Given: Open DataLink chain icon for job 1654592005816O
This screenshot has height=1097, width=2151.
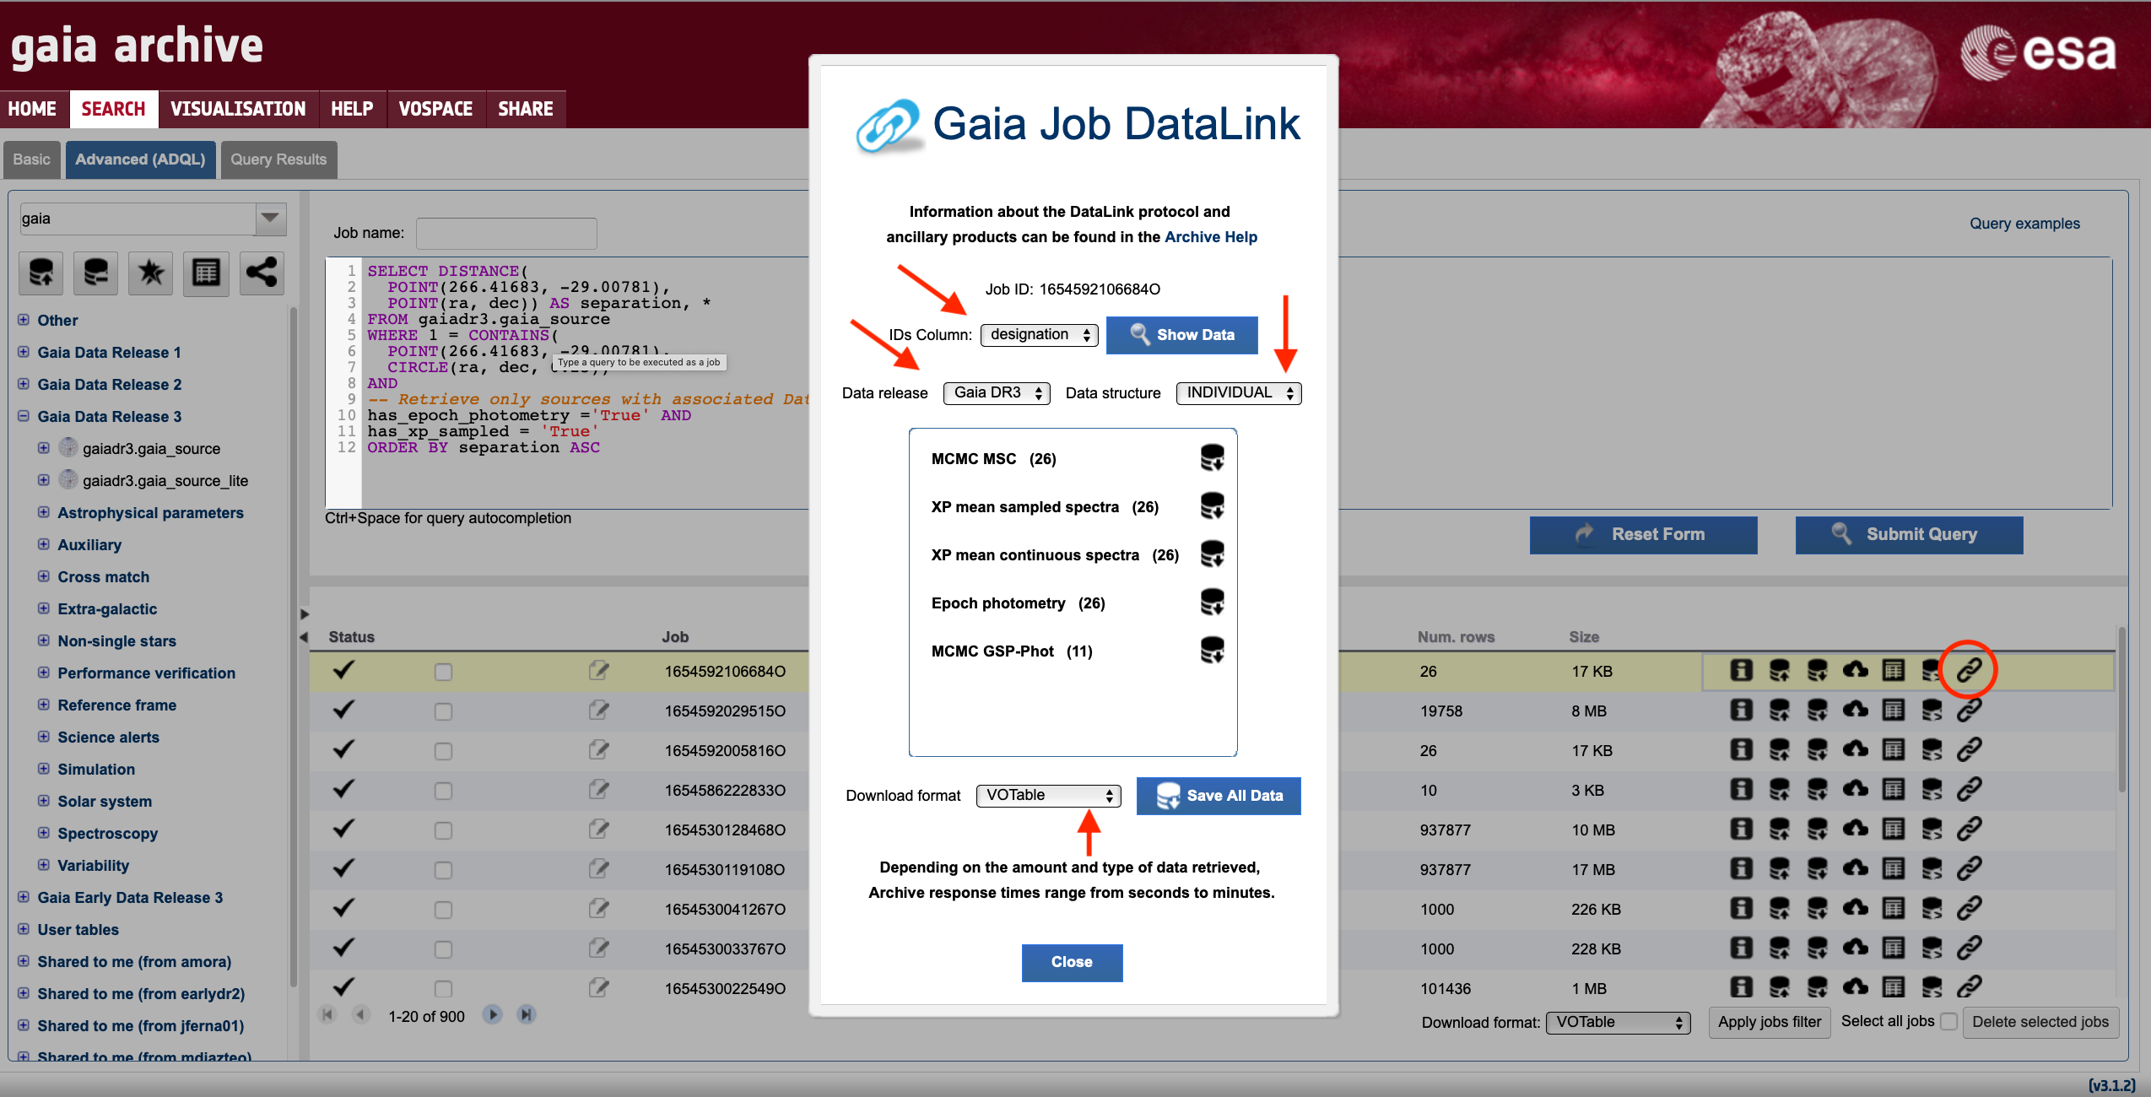Looking at the screenshot, I should click(1969, 750).
